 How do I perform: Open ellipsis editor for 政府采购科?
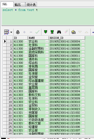[47, 52]
